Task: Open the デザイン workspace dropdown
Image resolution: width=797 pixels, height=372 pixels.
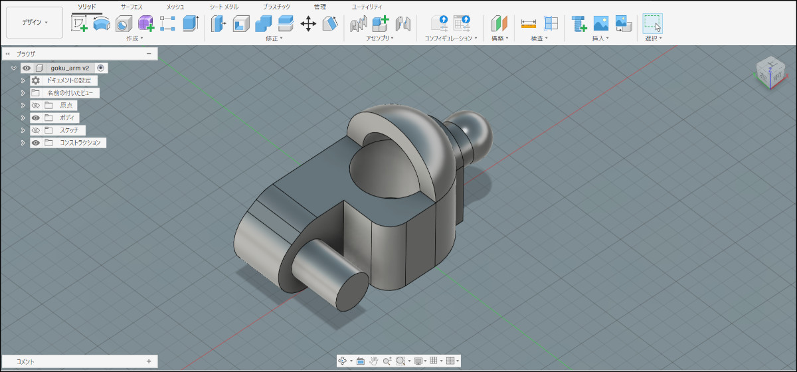Action: point(35,23)
